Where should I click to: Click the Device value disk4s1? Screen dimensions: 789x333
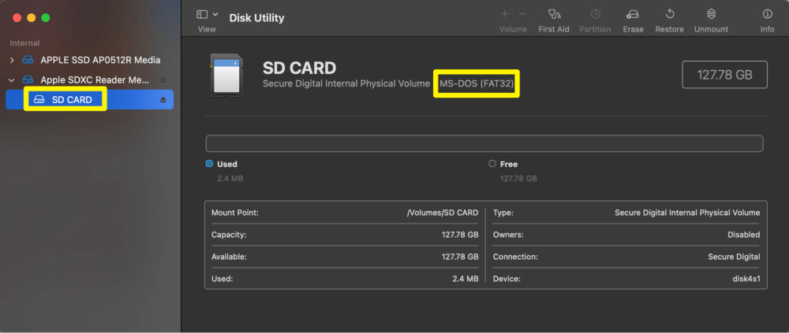tap(746, 279)
